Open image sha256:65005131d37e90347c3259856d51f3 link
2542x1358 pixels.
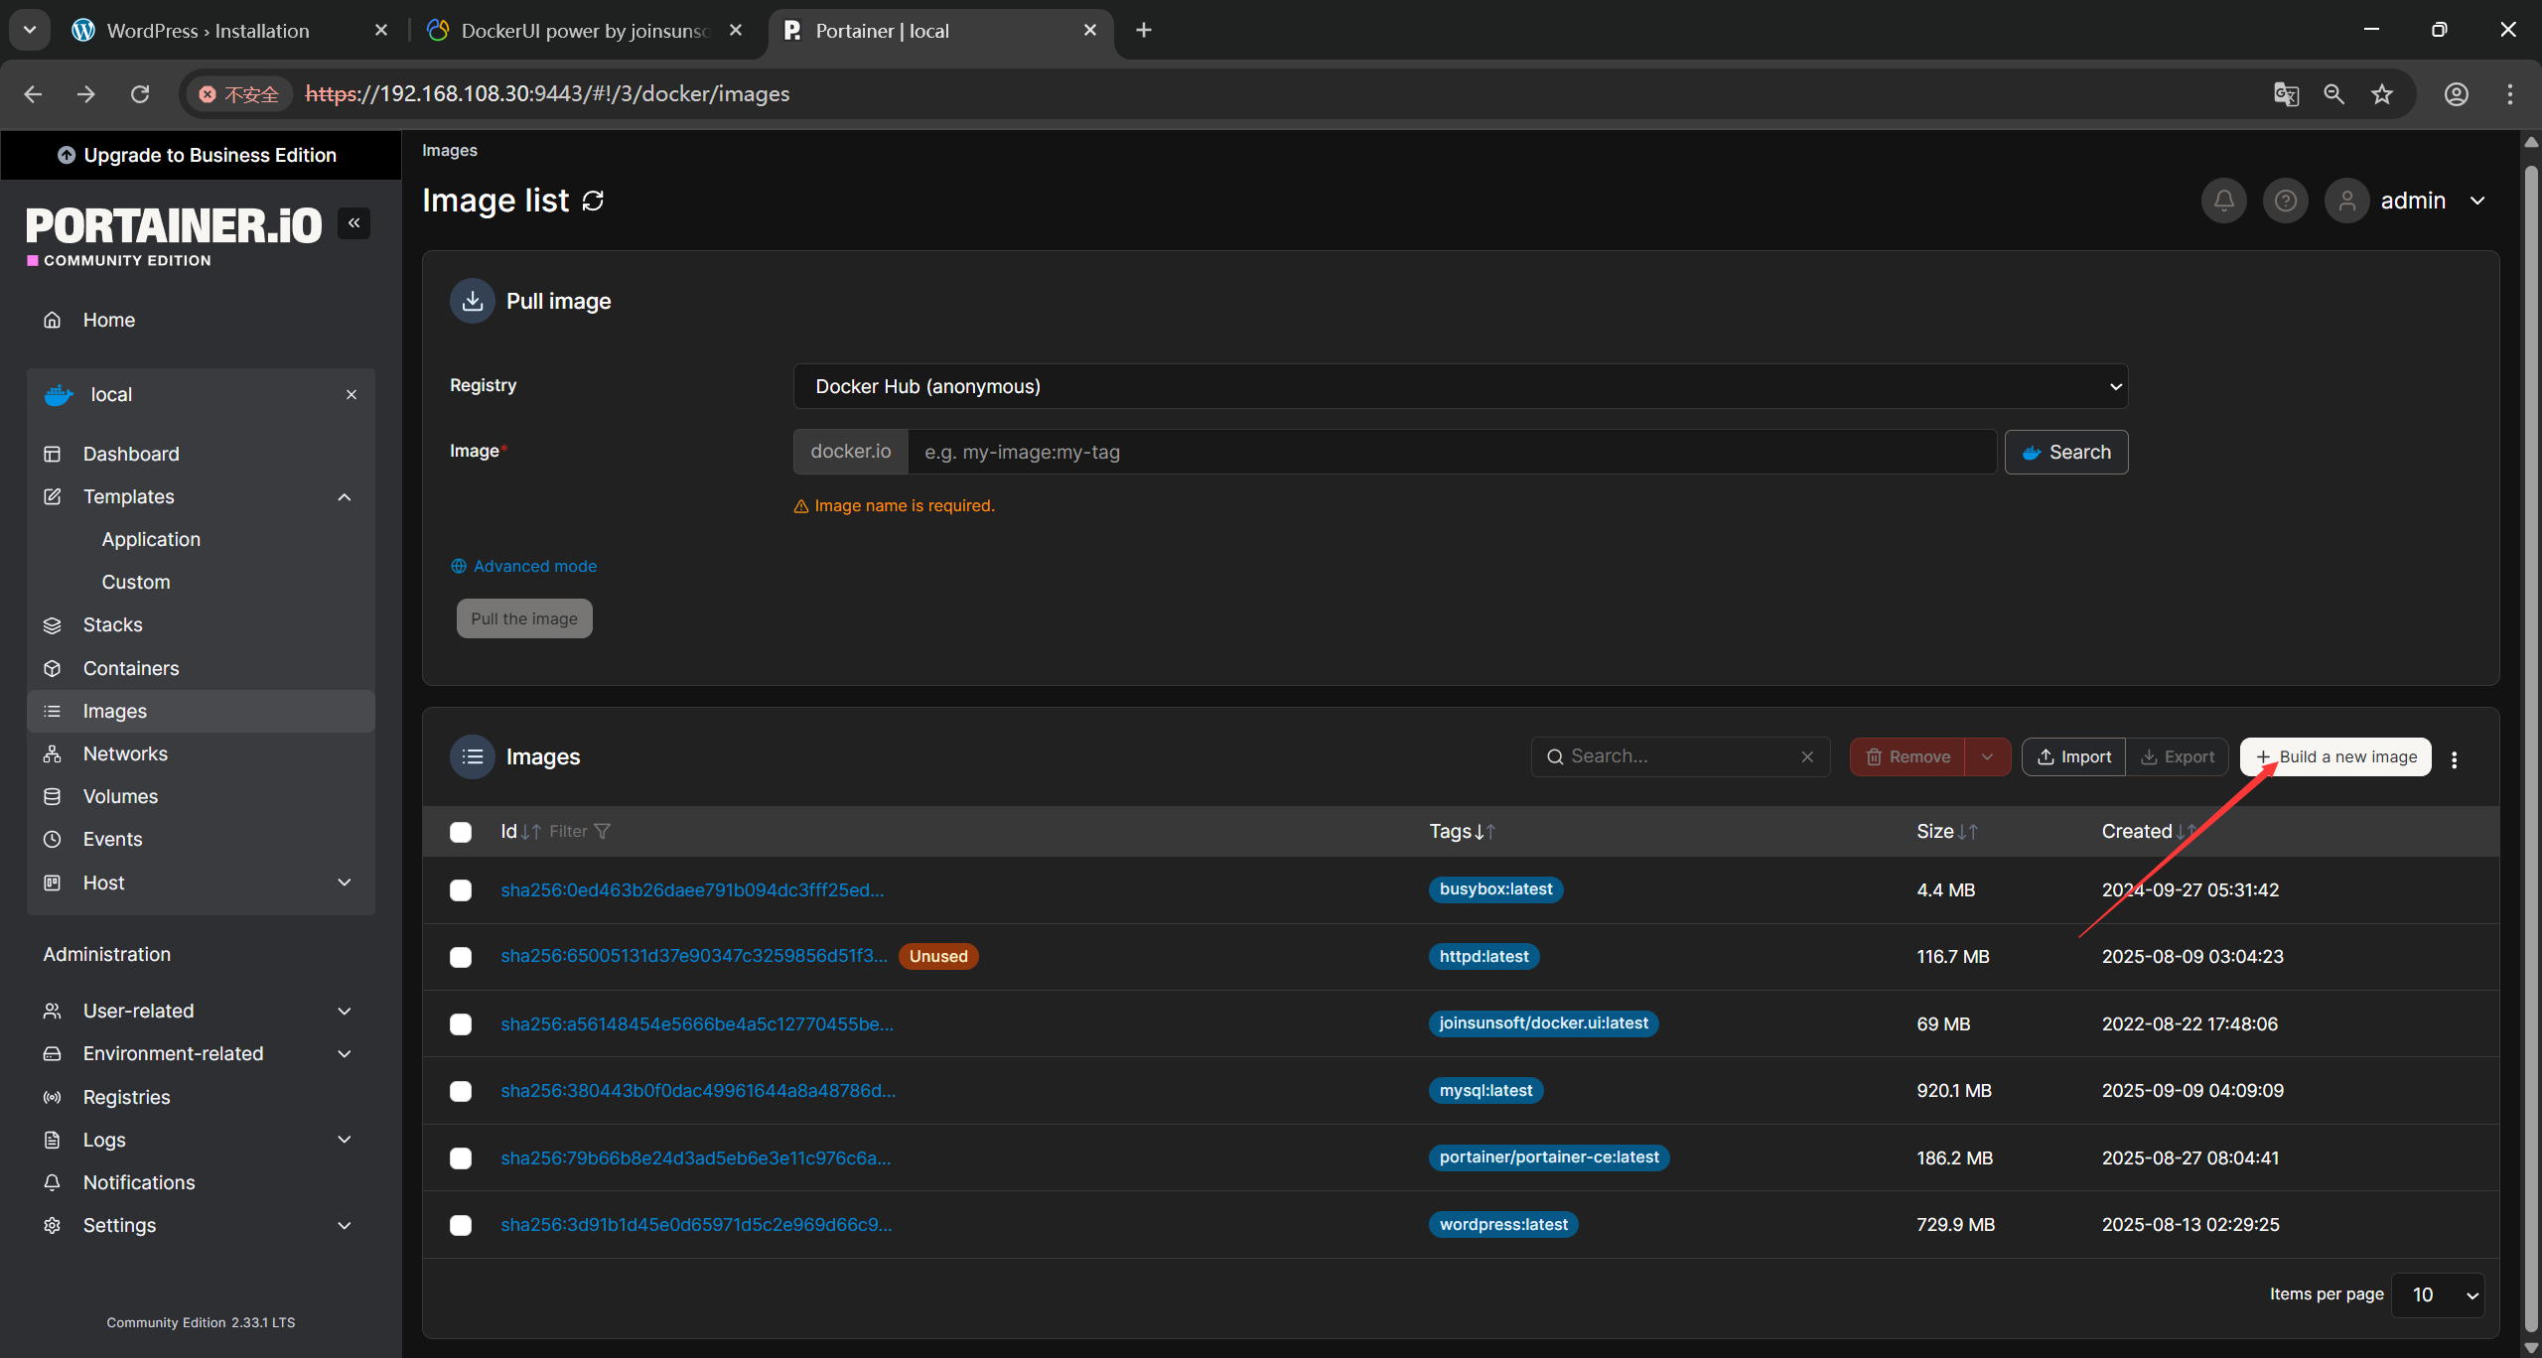pos(694,955)
